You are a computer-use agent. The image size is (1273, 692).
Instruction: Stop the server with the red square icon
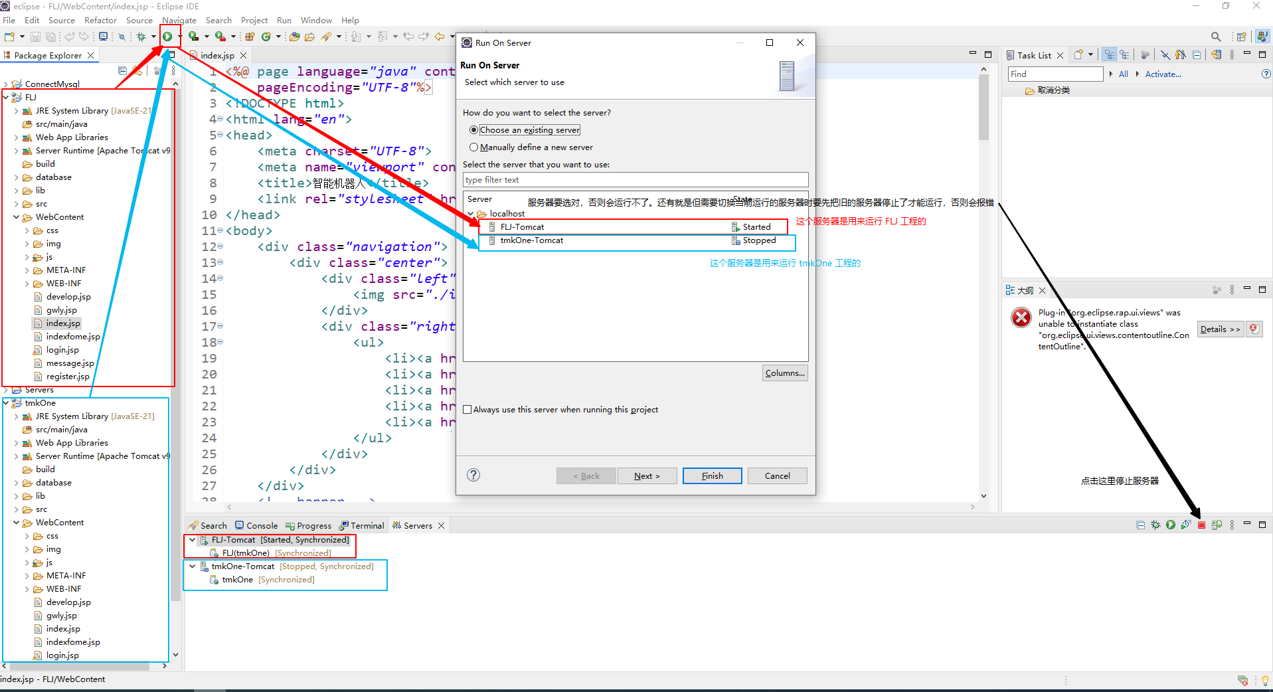(1201, 525)
